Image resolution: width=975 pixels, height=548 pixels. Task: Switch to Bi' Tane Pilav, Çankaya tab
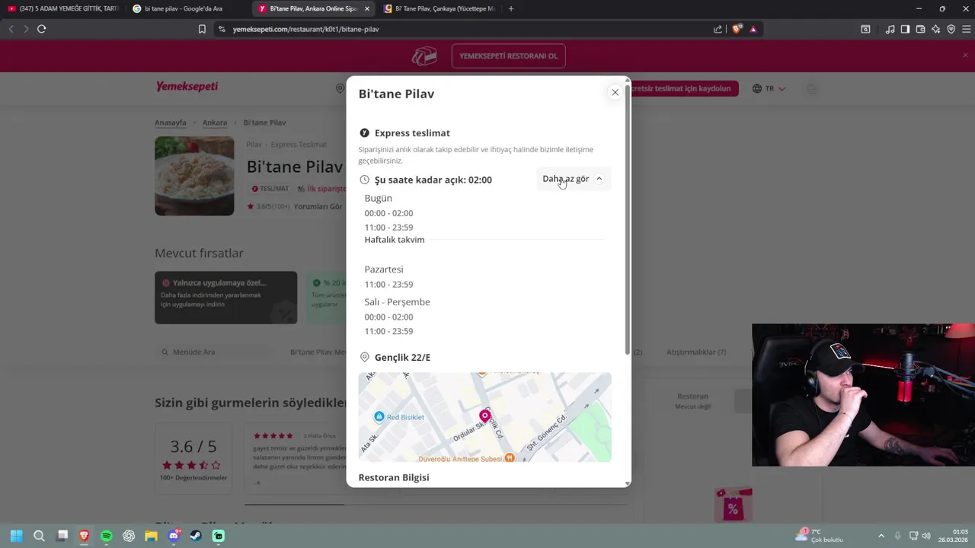[x=440, y=8]
